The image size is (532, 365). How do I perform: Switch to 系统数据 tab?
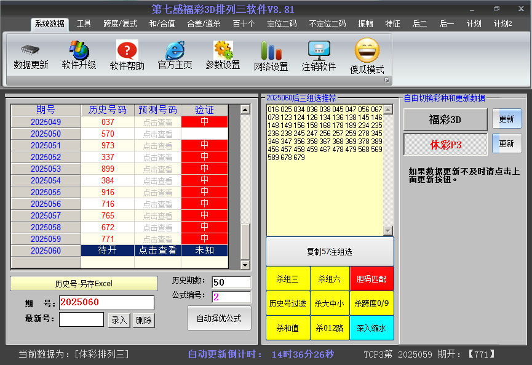tap(50, 24)
